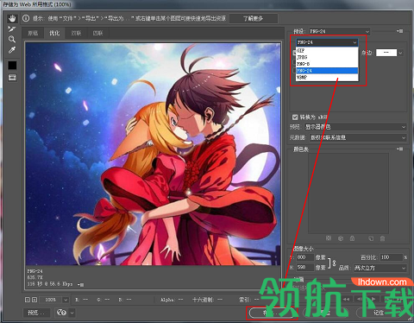
Task: Click the 百分比 field showing 100
Action: pos(392,257)
